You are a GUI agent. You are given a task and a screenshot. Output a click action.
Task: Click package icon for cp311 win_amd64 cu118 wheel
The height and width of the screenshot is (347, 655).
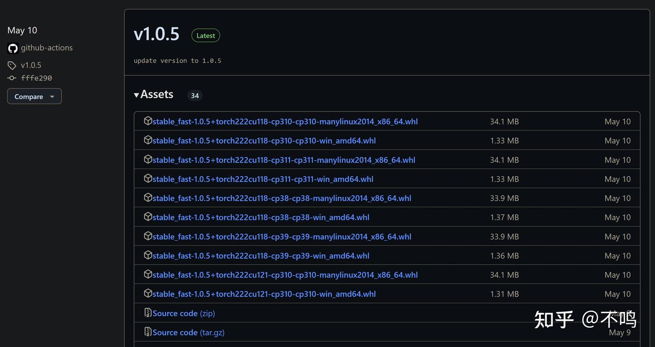[x=148, y=178]
